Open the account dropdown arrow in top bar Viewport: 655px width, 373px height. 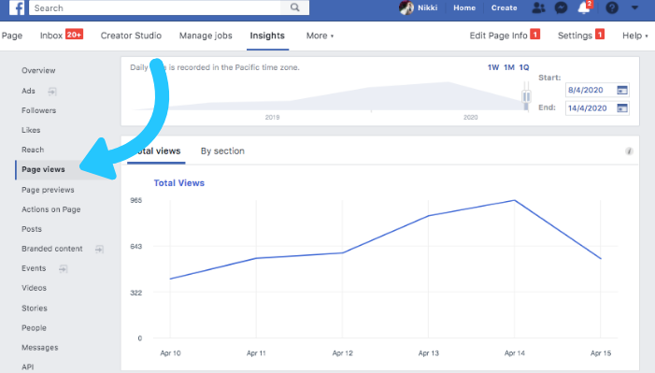click(x=634, y=7)
